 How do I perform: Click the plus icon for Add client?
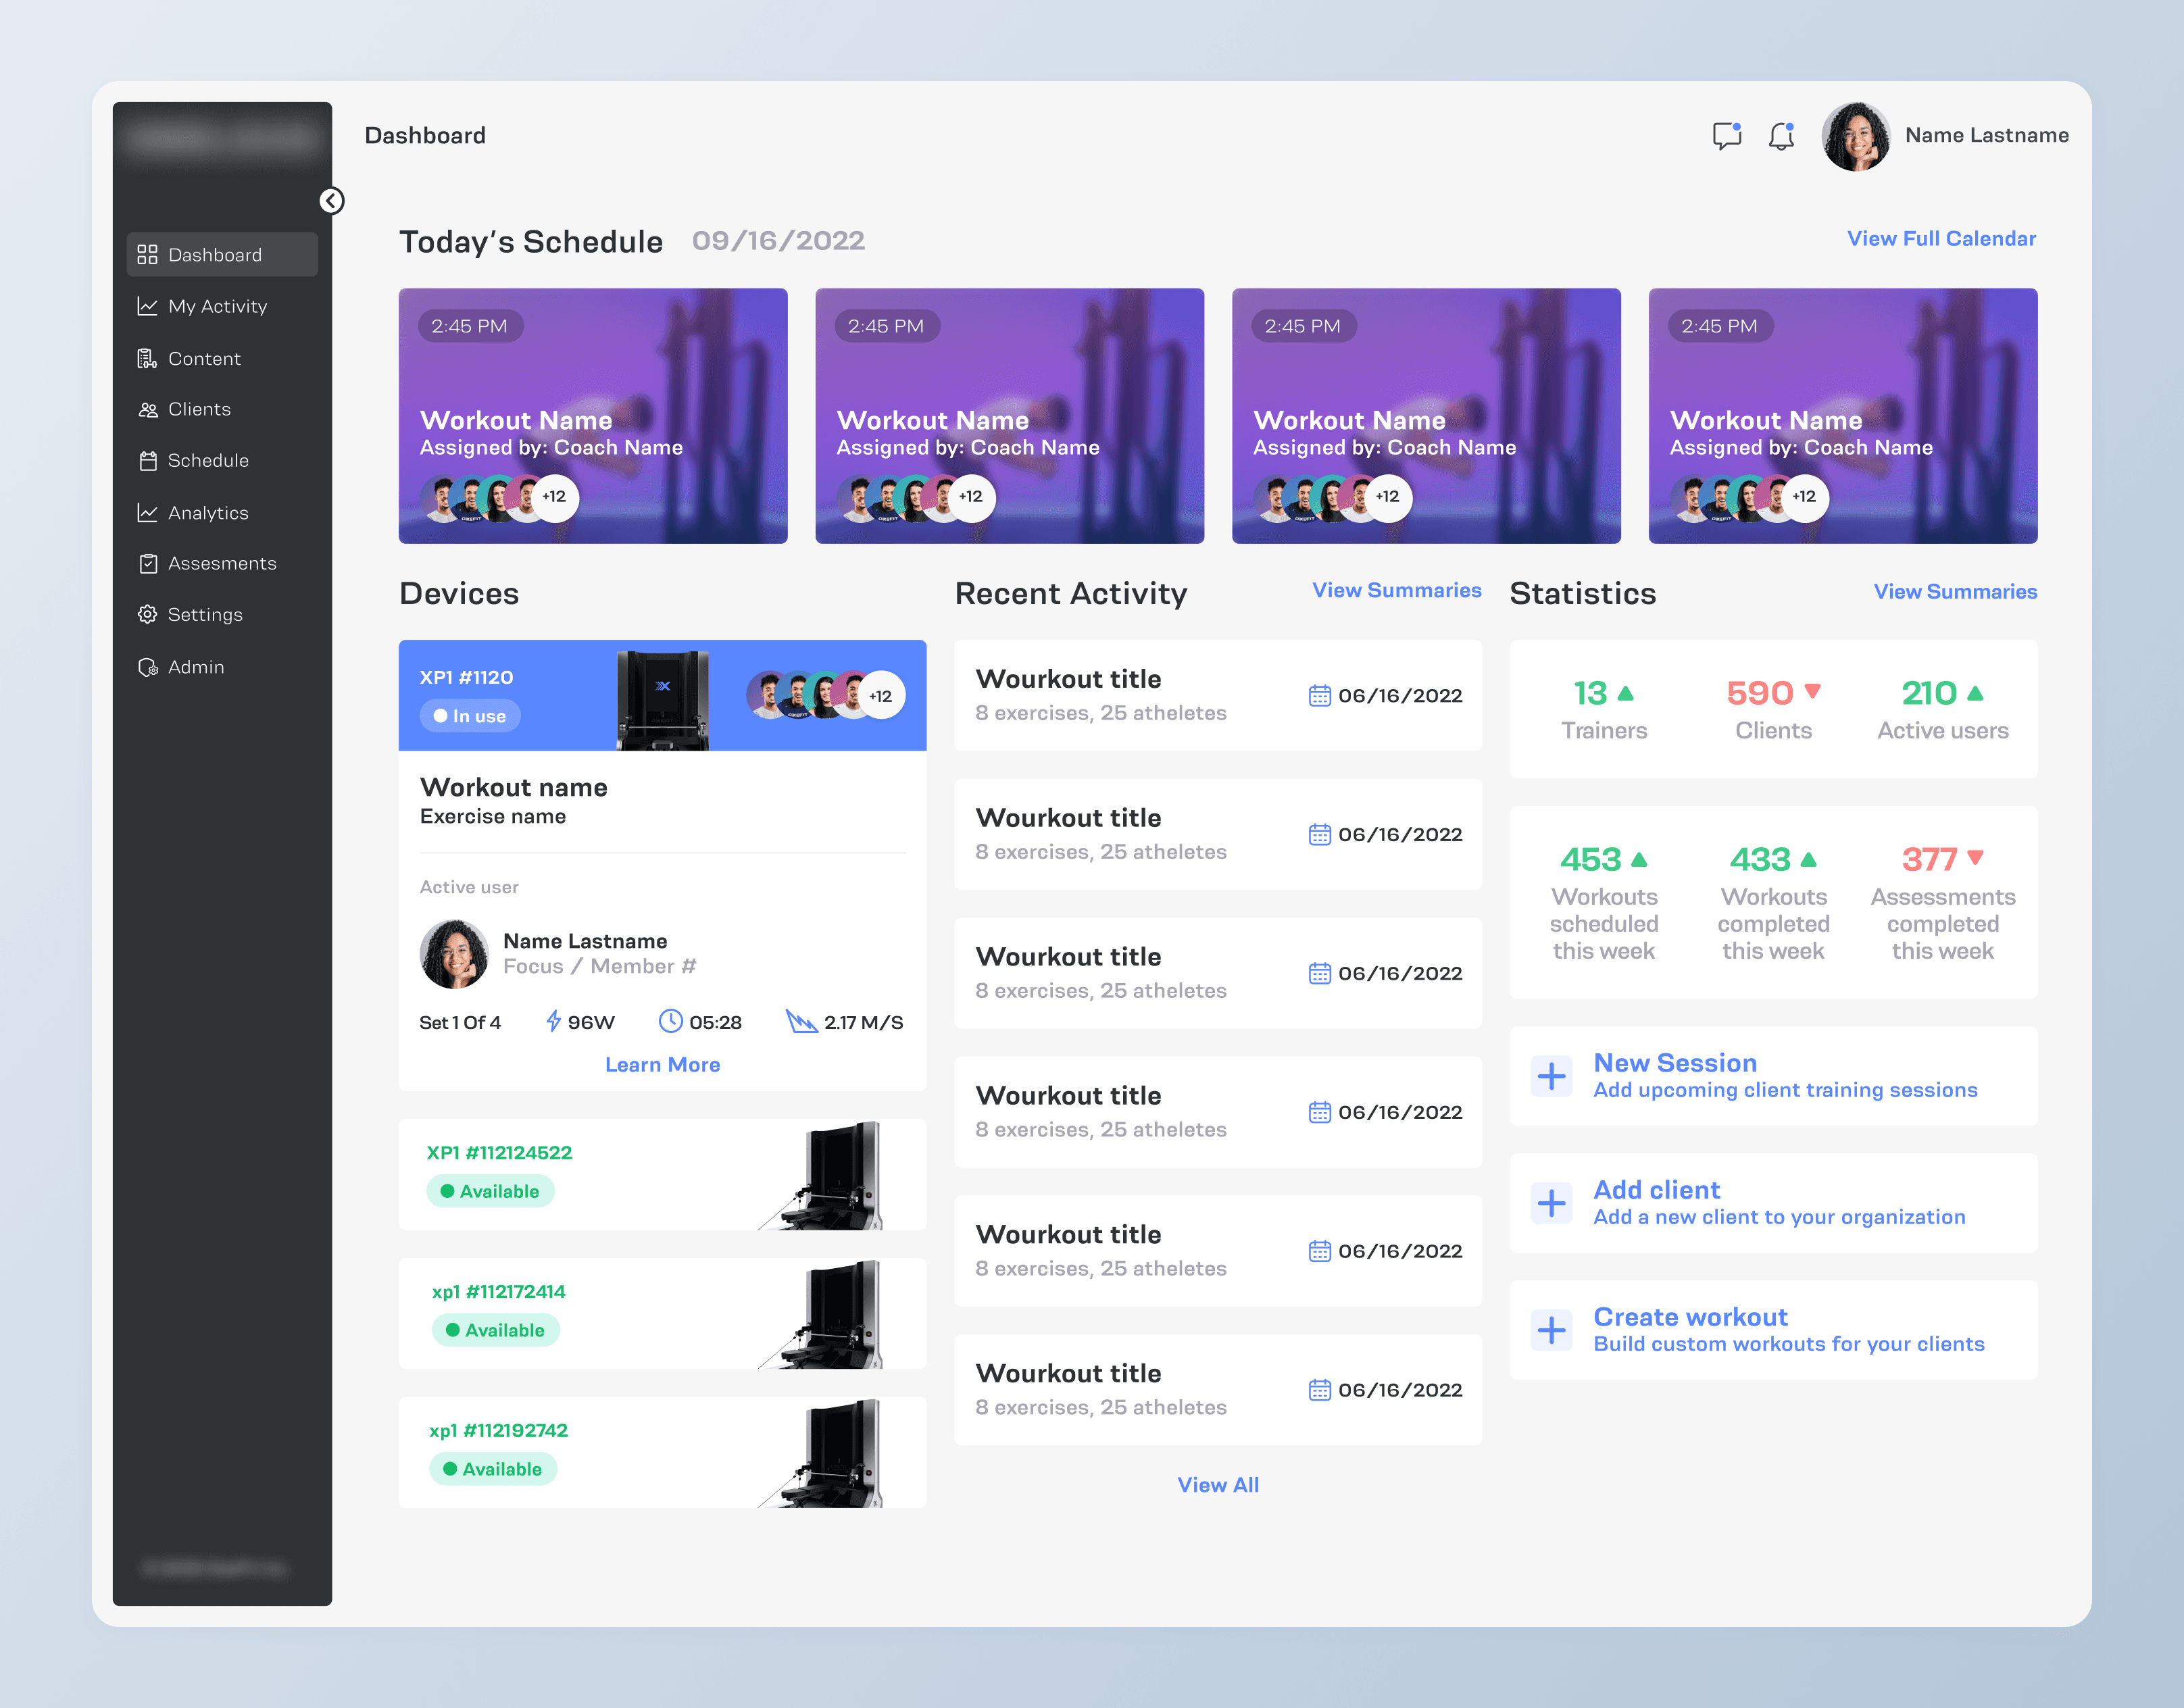tap(1551, 1204)
